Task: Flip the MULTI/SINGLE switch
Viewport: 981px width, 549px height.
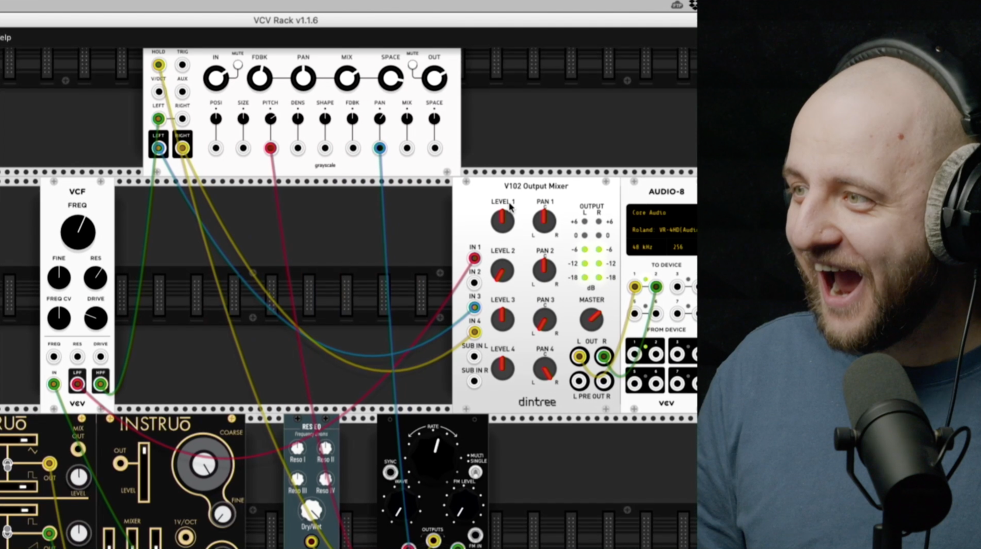Action: click(x=475, y=473)
